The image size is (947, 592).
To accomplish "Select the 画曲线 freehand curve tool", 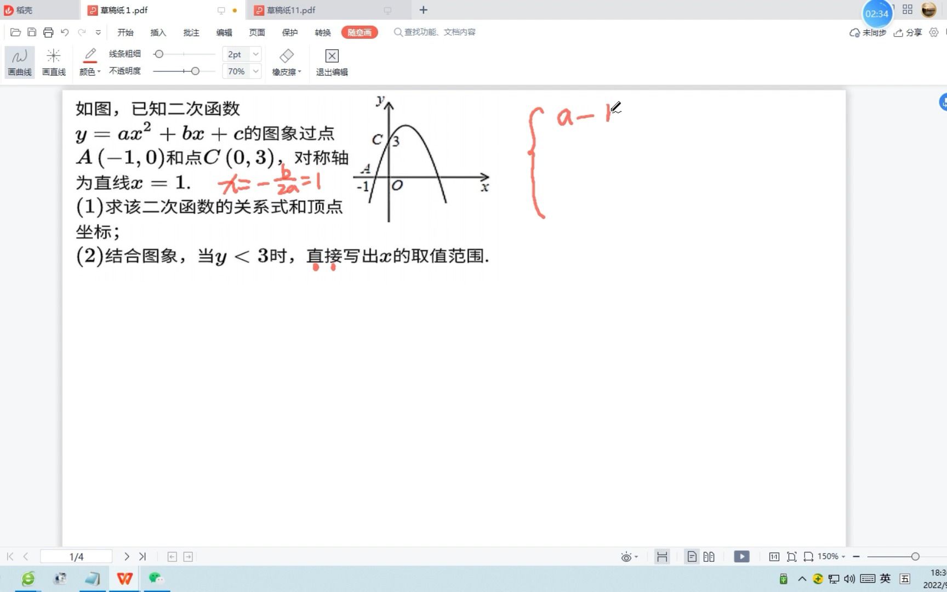I will coord(19,60).
